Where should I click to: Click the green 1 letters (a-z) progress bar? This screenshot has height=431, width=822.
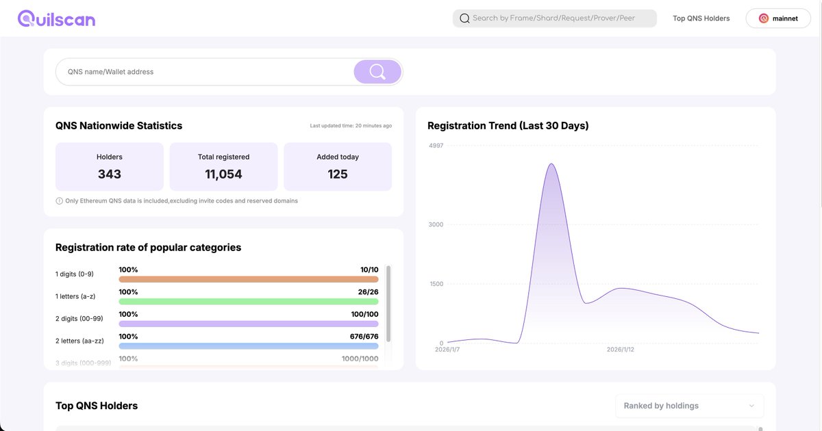pyautogui.click(x=249, y=302)
